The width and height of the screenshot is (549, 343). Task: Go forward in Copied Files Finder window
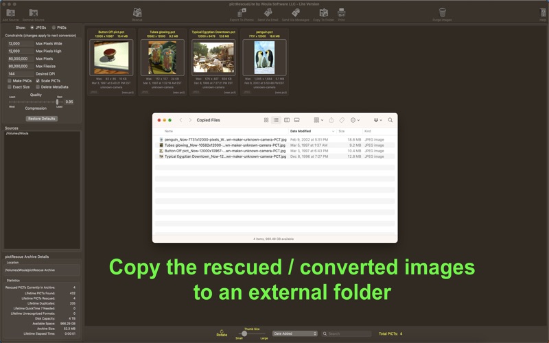click(190, 120)
